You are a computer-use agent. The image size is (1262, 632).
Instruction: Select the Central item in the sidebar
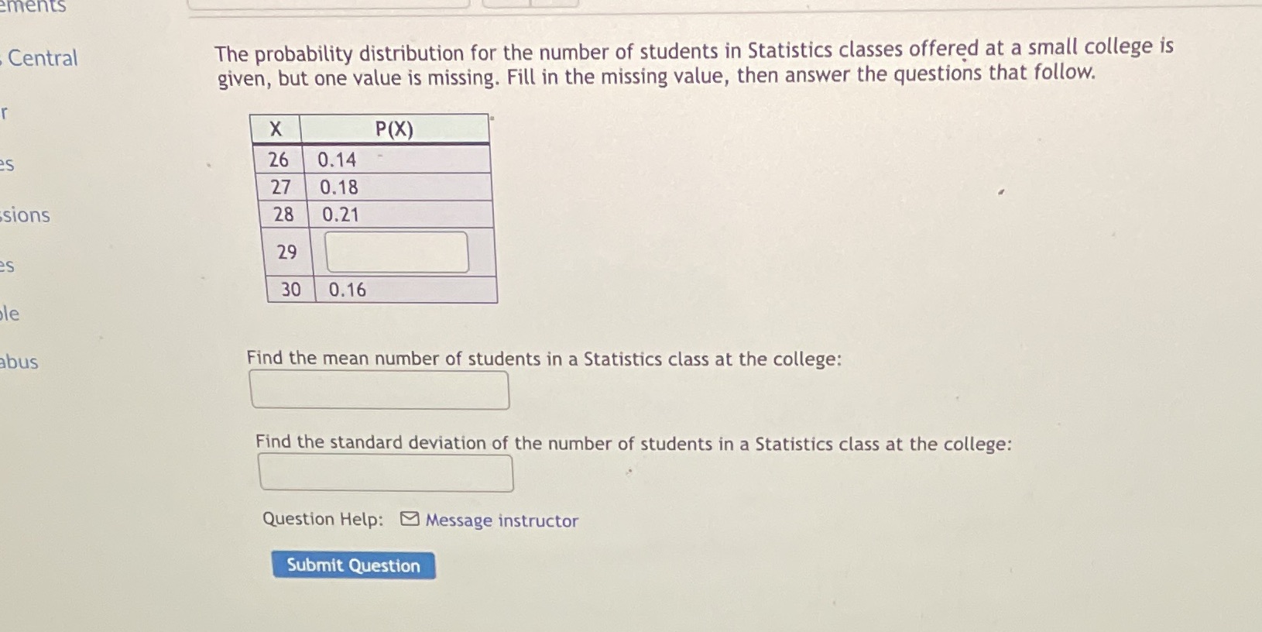point(43,58)
